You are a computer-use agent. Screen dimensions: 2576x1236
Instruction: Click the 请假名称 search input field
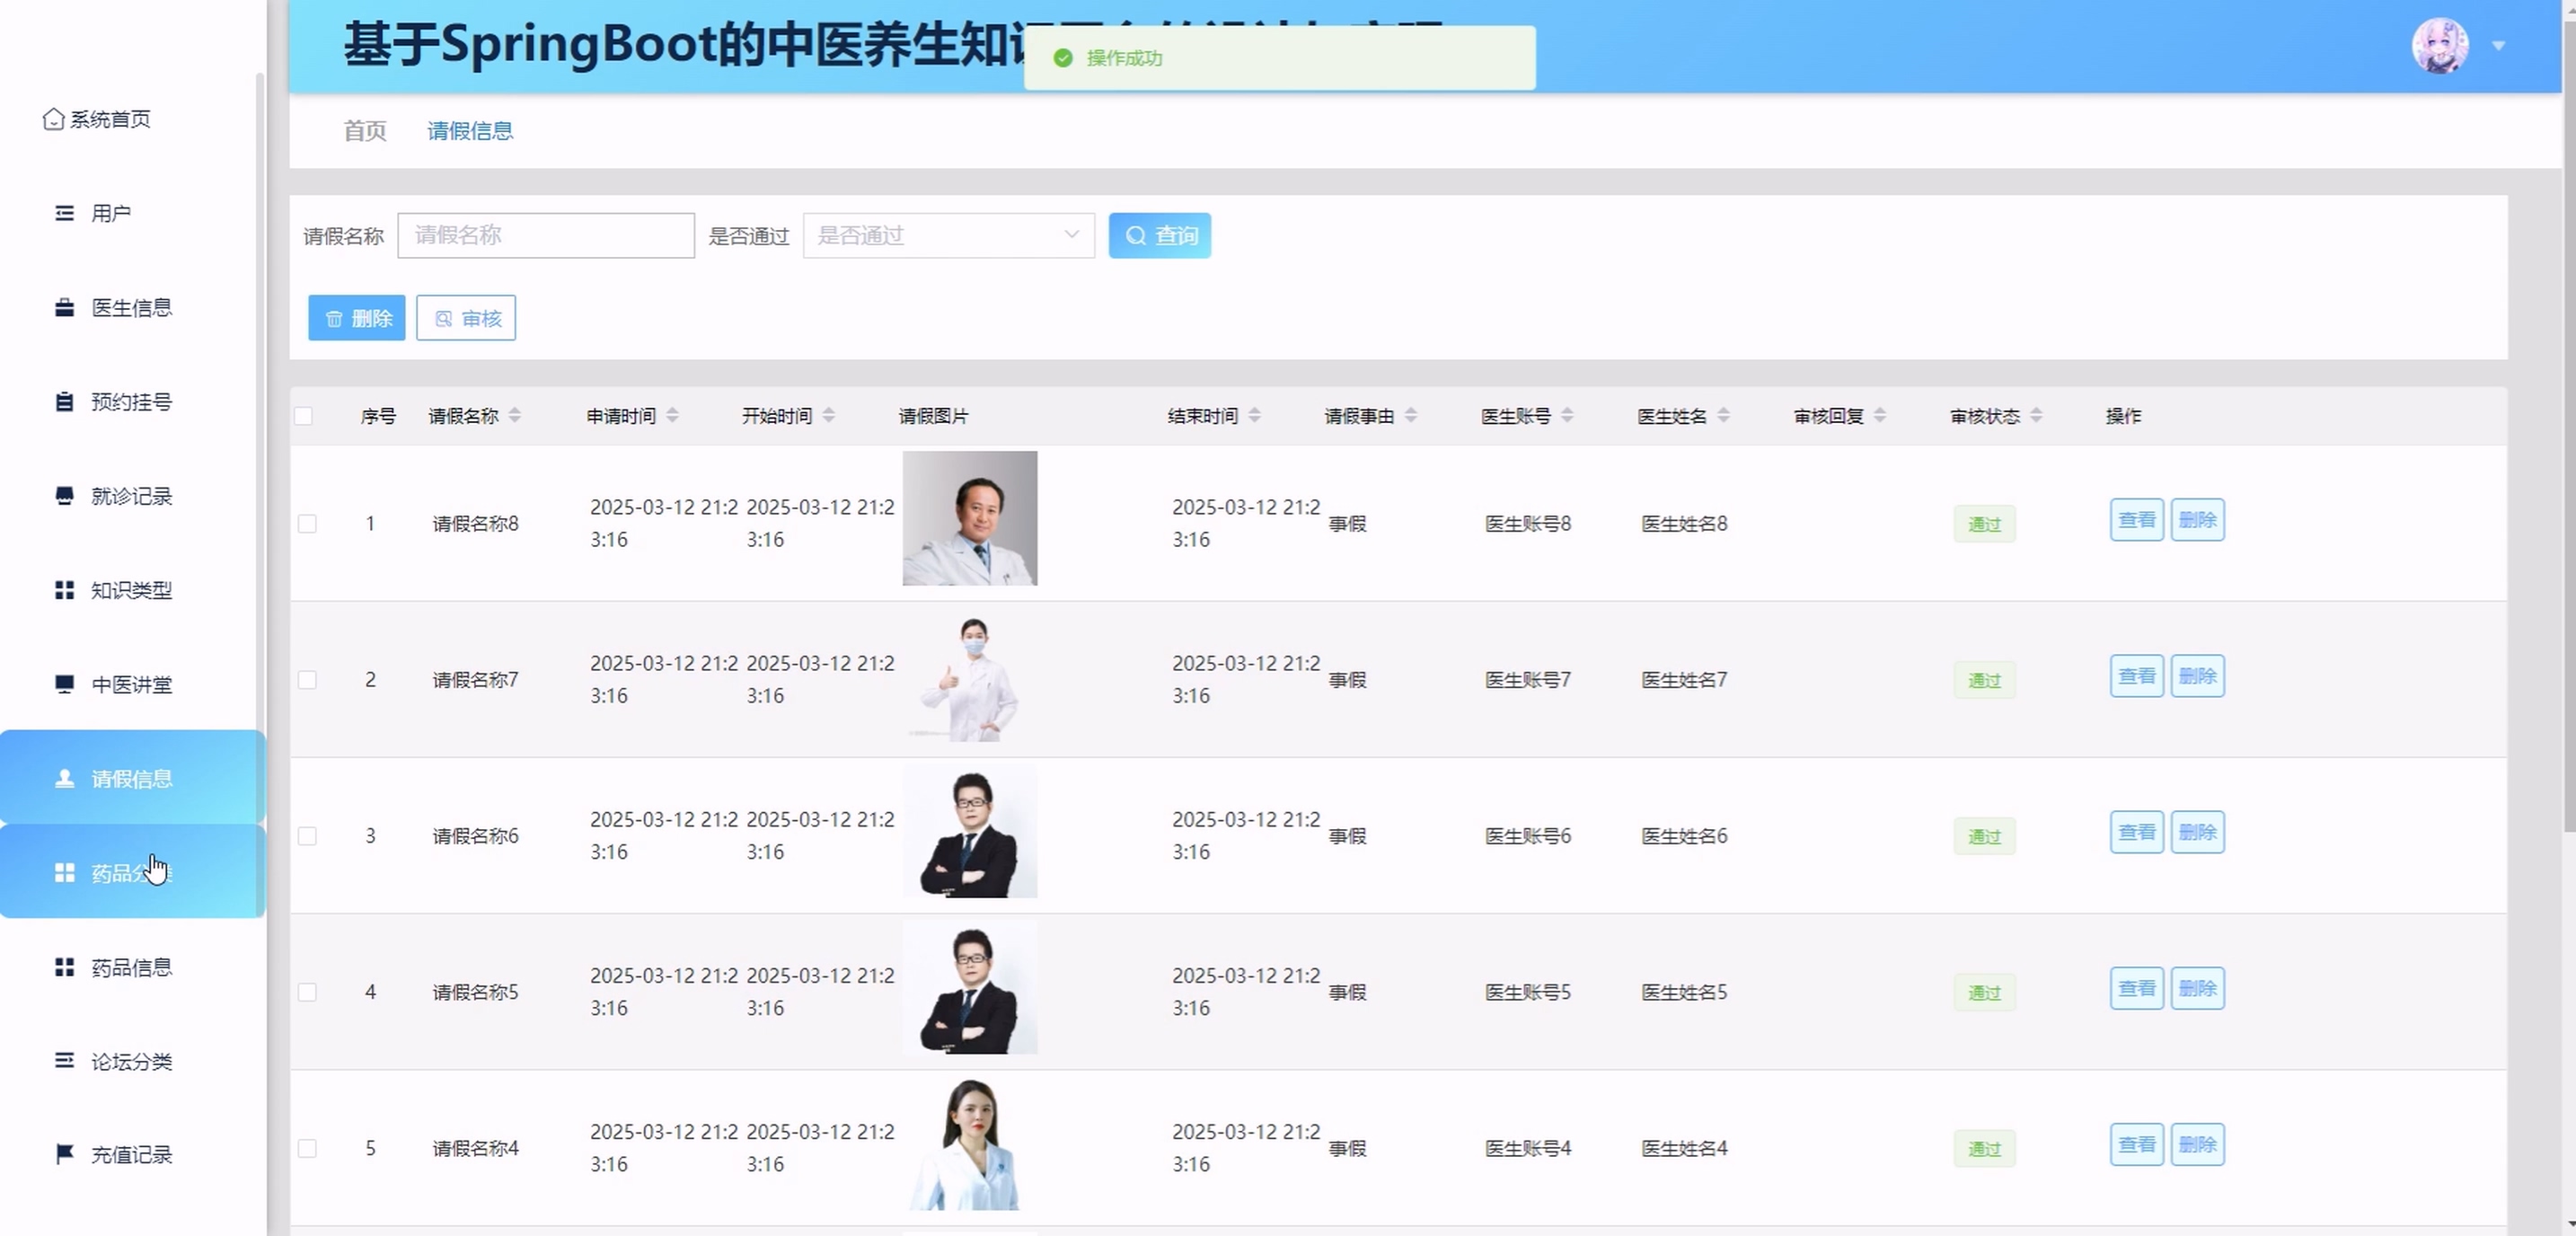(545, 235)
